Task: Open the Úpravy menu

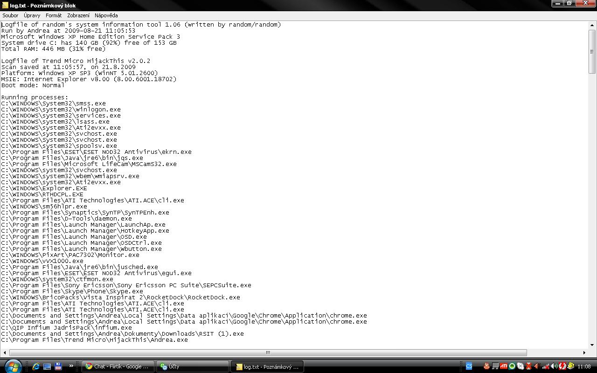Action: (32, 15)
